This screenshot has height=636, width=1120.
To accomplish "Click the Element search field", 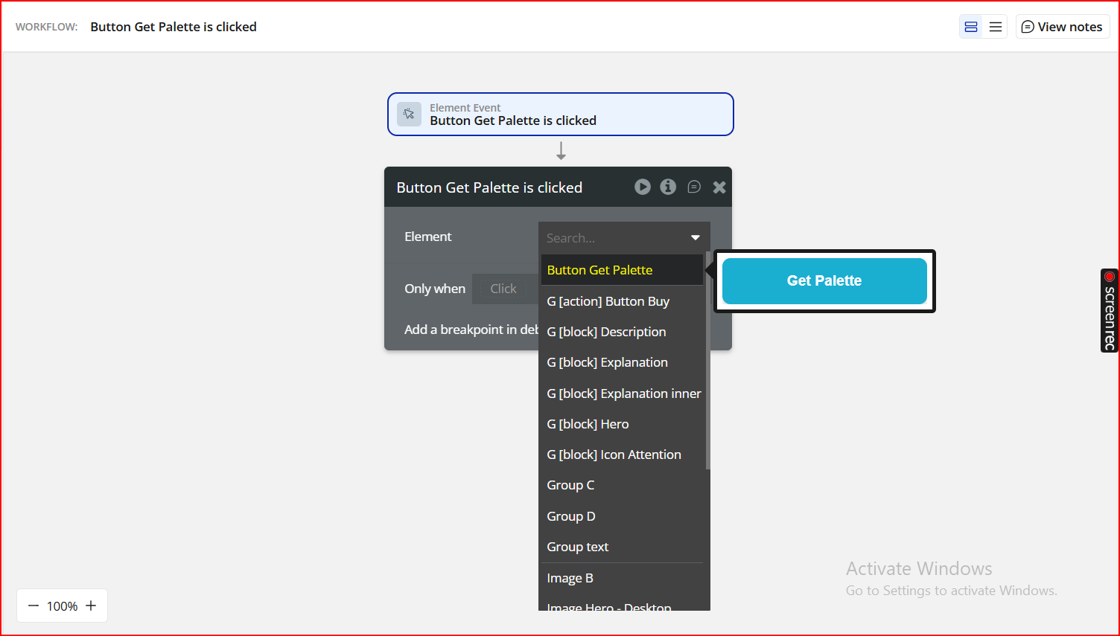I will coord(611,238).
